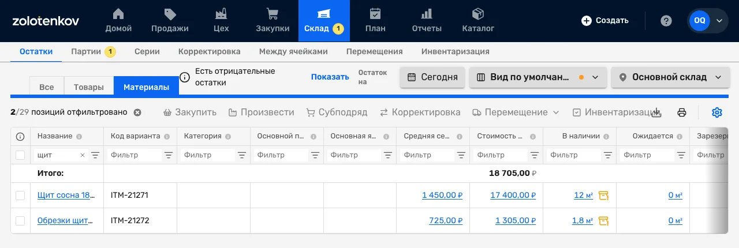Open filter options for Стоимость column
The height and width of the screenshot is (248, 739).
535,155
